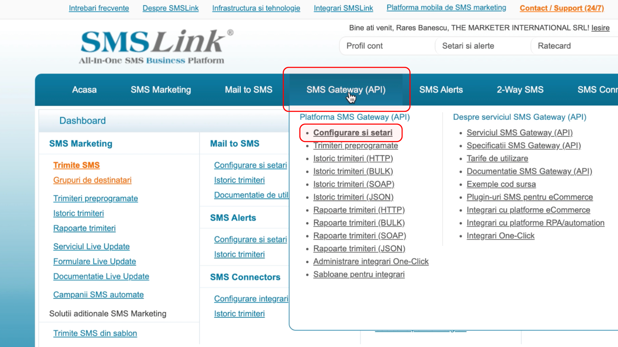
Task: Select SMS Alerts in main navigation
Action: [441, 90]
